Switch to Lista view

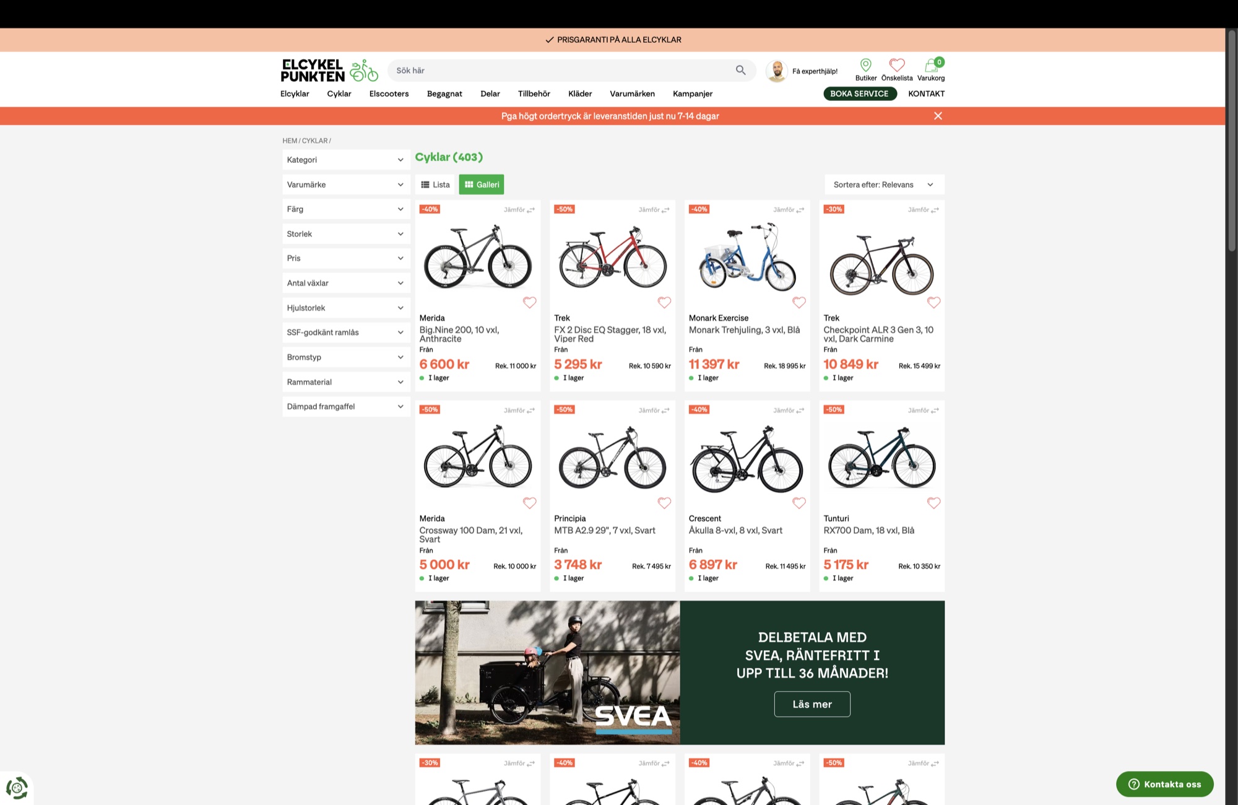(435, 185)
